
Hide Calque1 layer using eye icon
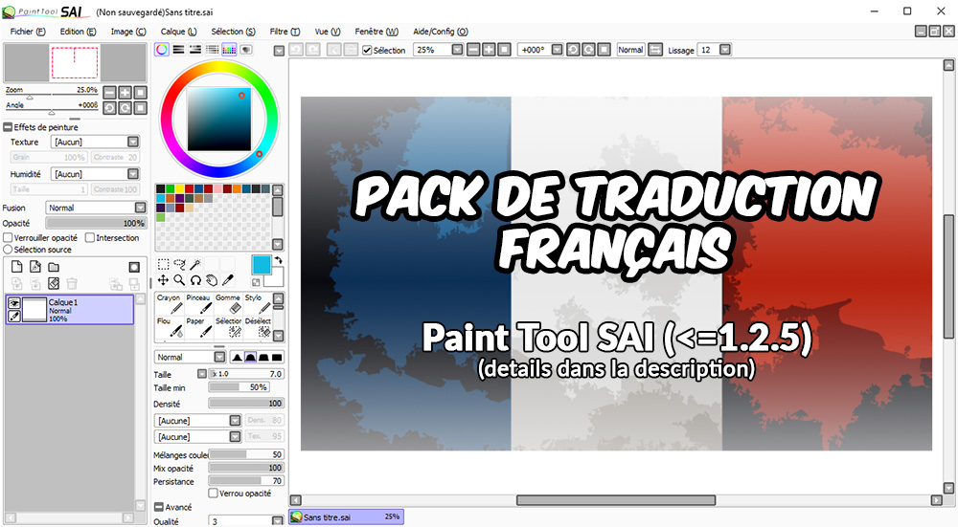[x=14, y=302]
